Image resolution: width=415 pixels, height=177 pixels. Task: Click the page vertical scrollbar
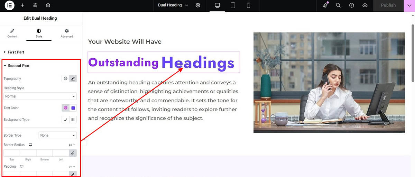click(413, 53)
